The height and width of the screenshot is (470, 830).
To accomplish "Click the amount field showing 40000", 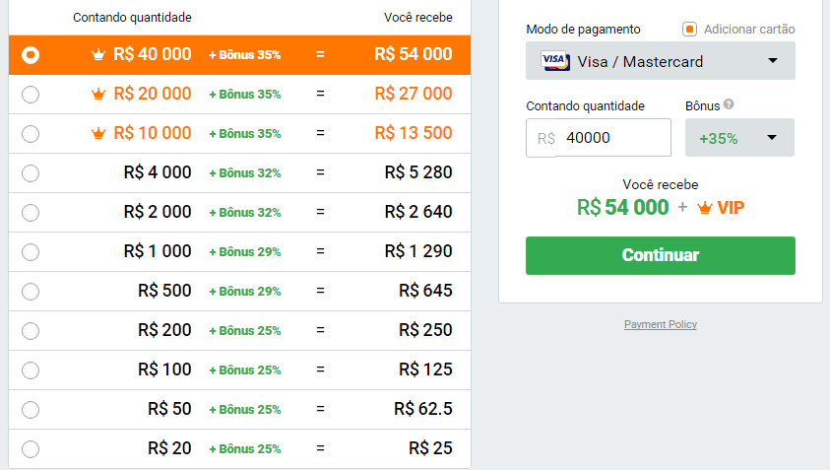I will click(x=599, y=138).
